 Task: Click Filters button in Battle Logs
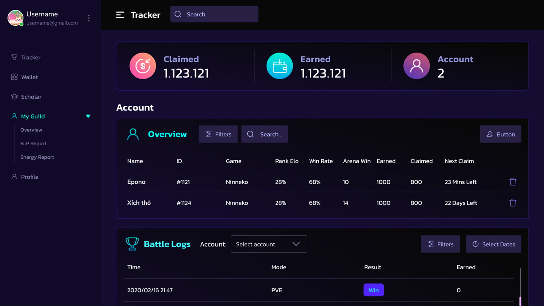[x=440, y=244]
